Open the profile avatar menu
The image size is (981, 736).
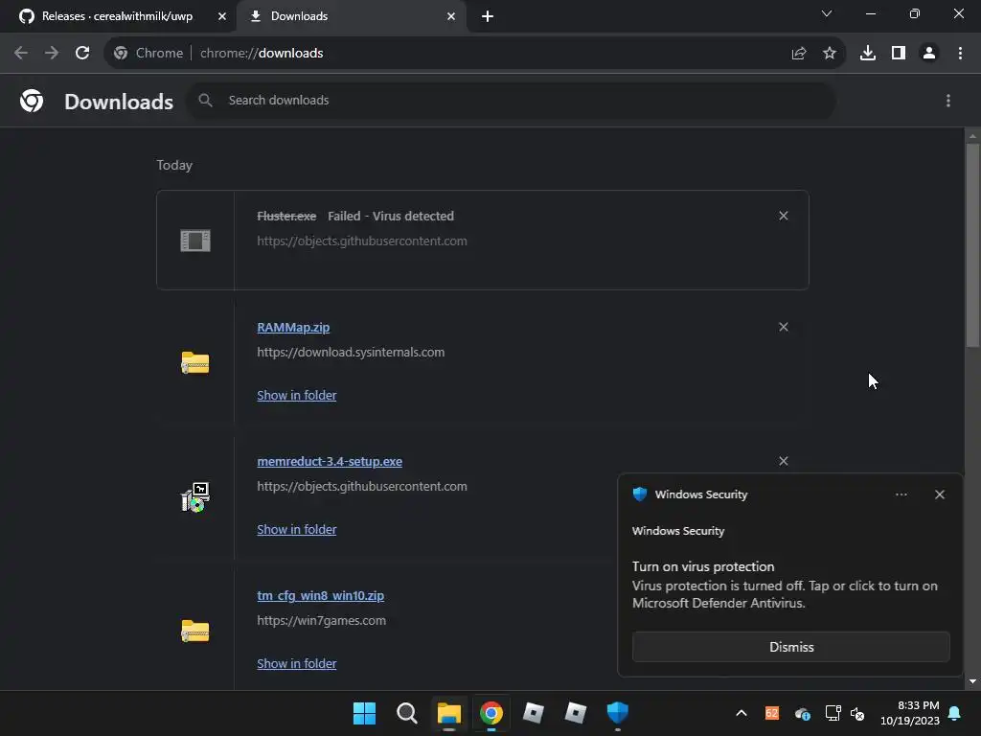[929, 54]
